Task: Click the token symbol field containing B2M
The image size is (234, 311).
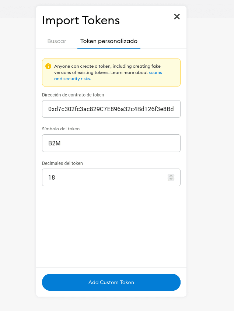Action: click(x=111, y=143)
